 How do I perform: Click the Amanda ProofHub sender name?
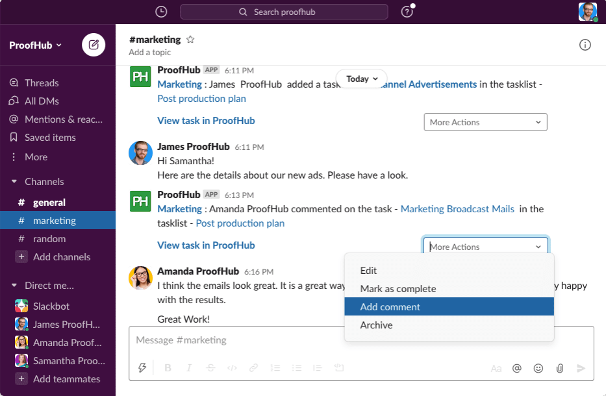(x=198, y=271)
